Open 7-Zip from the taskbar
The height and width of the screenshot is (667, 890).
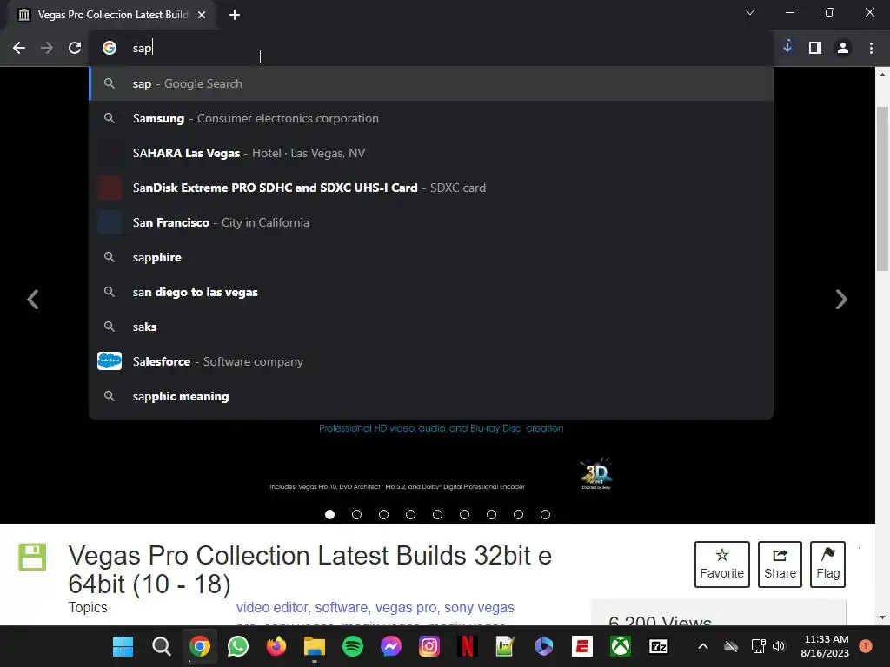point(659,646)
